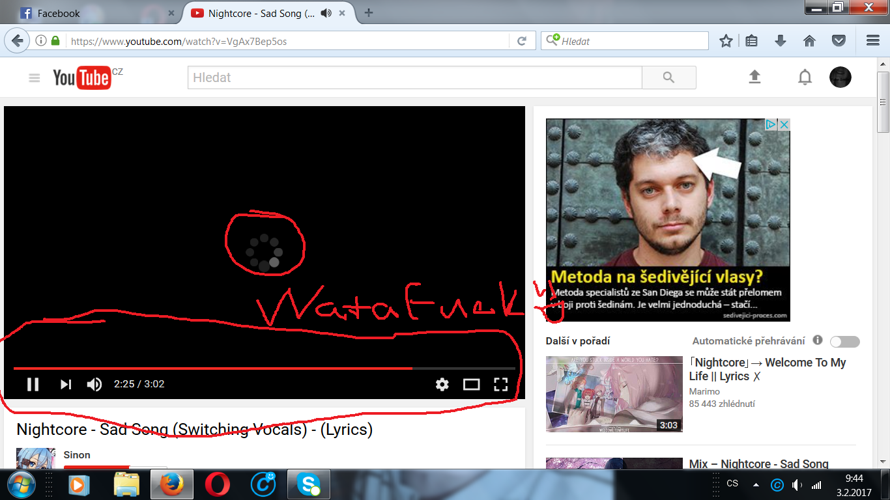Image resolution: width=890 pixels, height=500 pixels.
Task: Open the account avatar menu
Action: click(840, 77)
